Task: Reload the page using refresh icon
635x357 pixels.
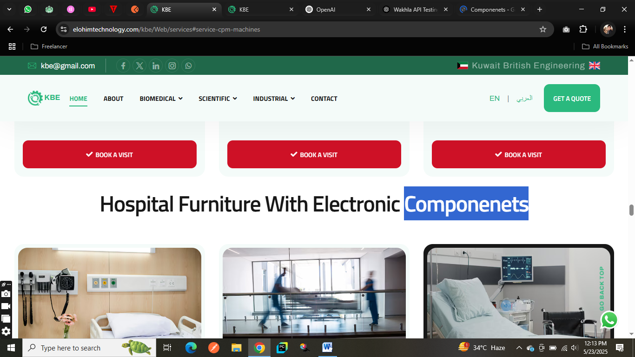Action: click(44, 29)
